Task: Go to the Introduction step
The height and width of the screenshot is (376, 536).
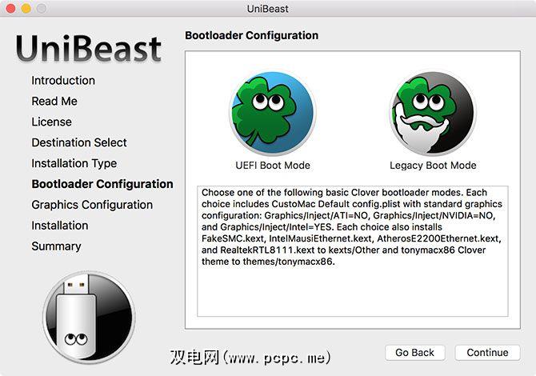Action: 63,81
